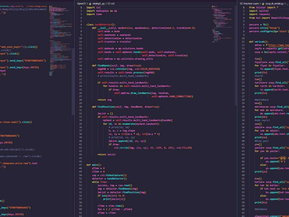The height and width of the screenshot is (217, 289).
Task: Click the 'def main():' line
Action: click(94, 165)
